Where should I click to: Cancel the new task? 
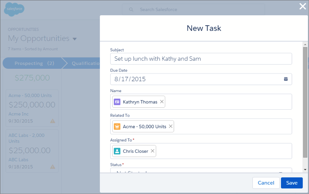[266, 183]
